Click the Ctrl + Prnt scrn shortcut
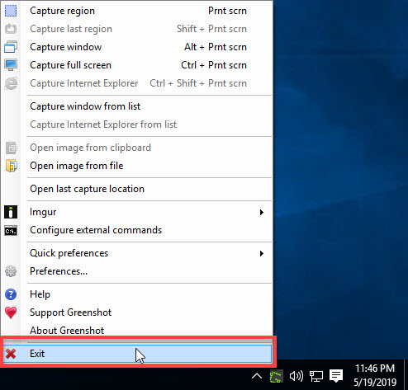The image size is (408, 390). pyautogui.click(x=214, y=65)
